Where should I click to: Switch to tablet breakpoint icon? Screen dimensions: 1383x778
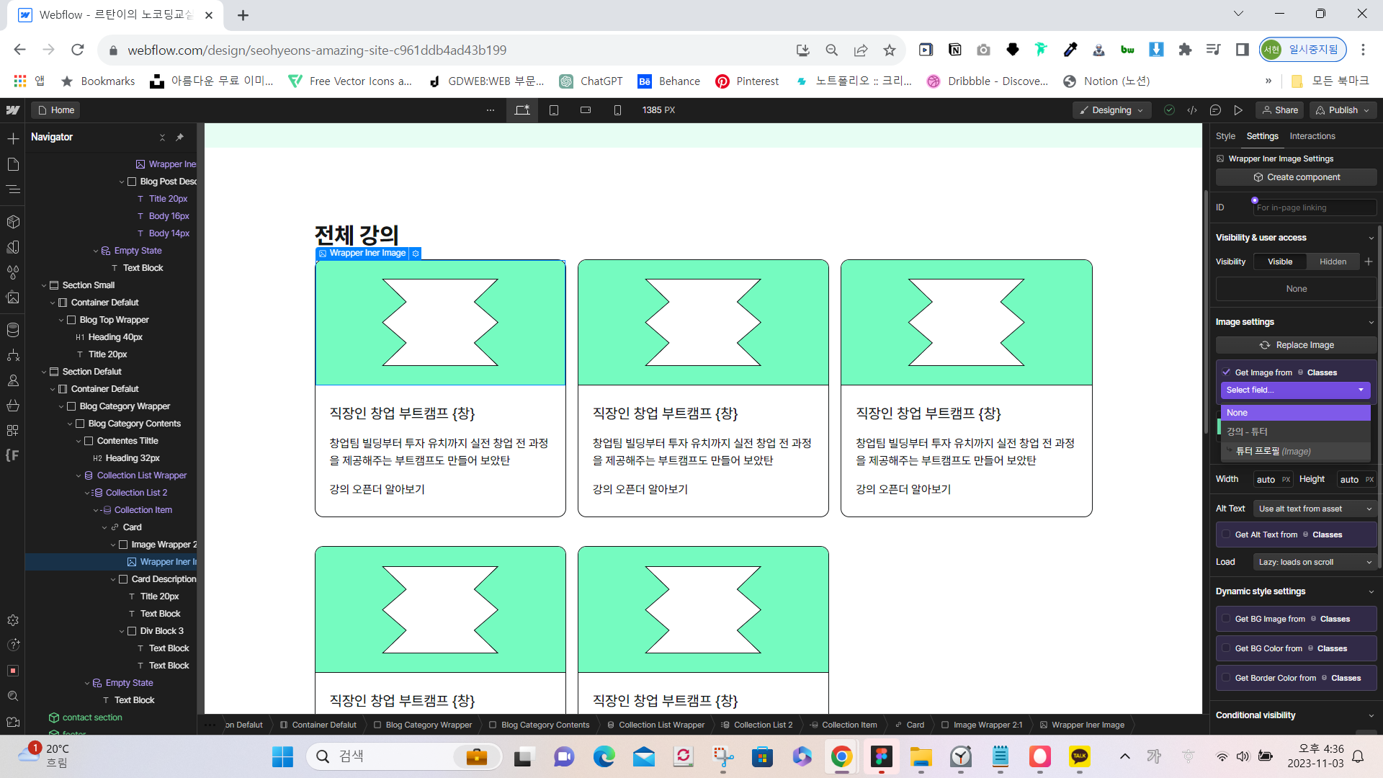554,110
